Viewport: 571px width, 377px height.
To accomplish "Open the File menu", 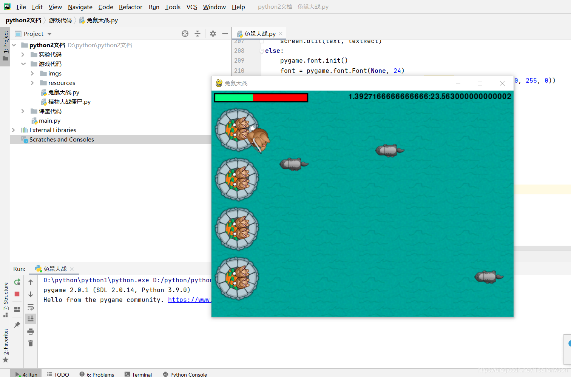I will tap(21, 7).
